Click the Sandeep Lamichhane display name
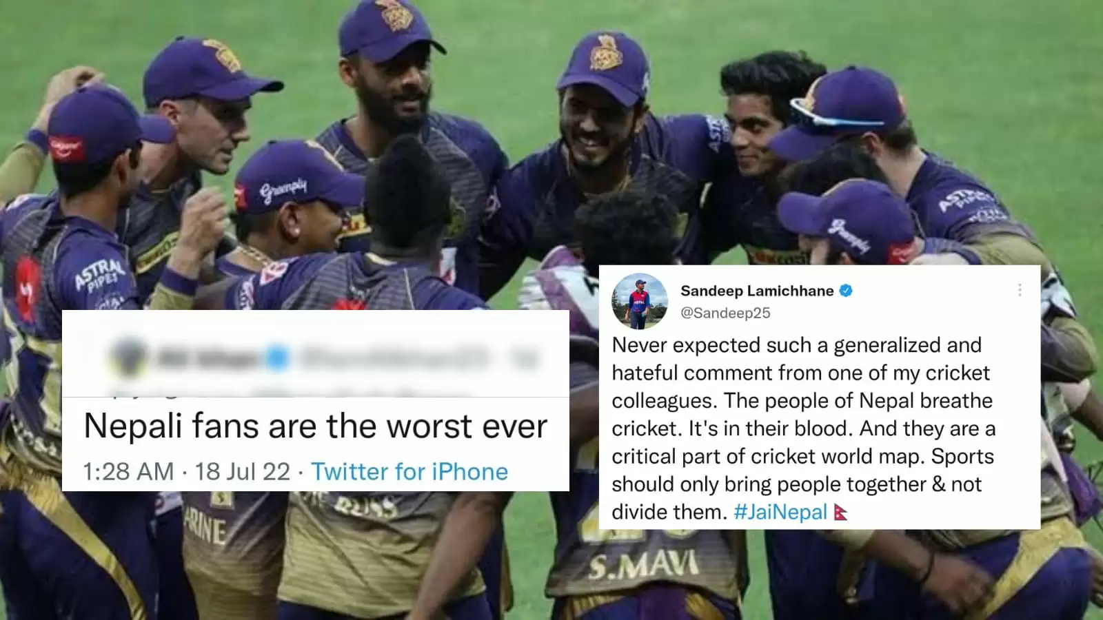Viewport: 1103px width, 620px height. (757, 291)
